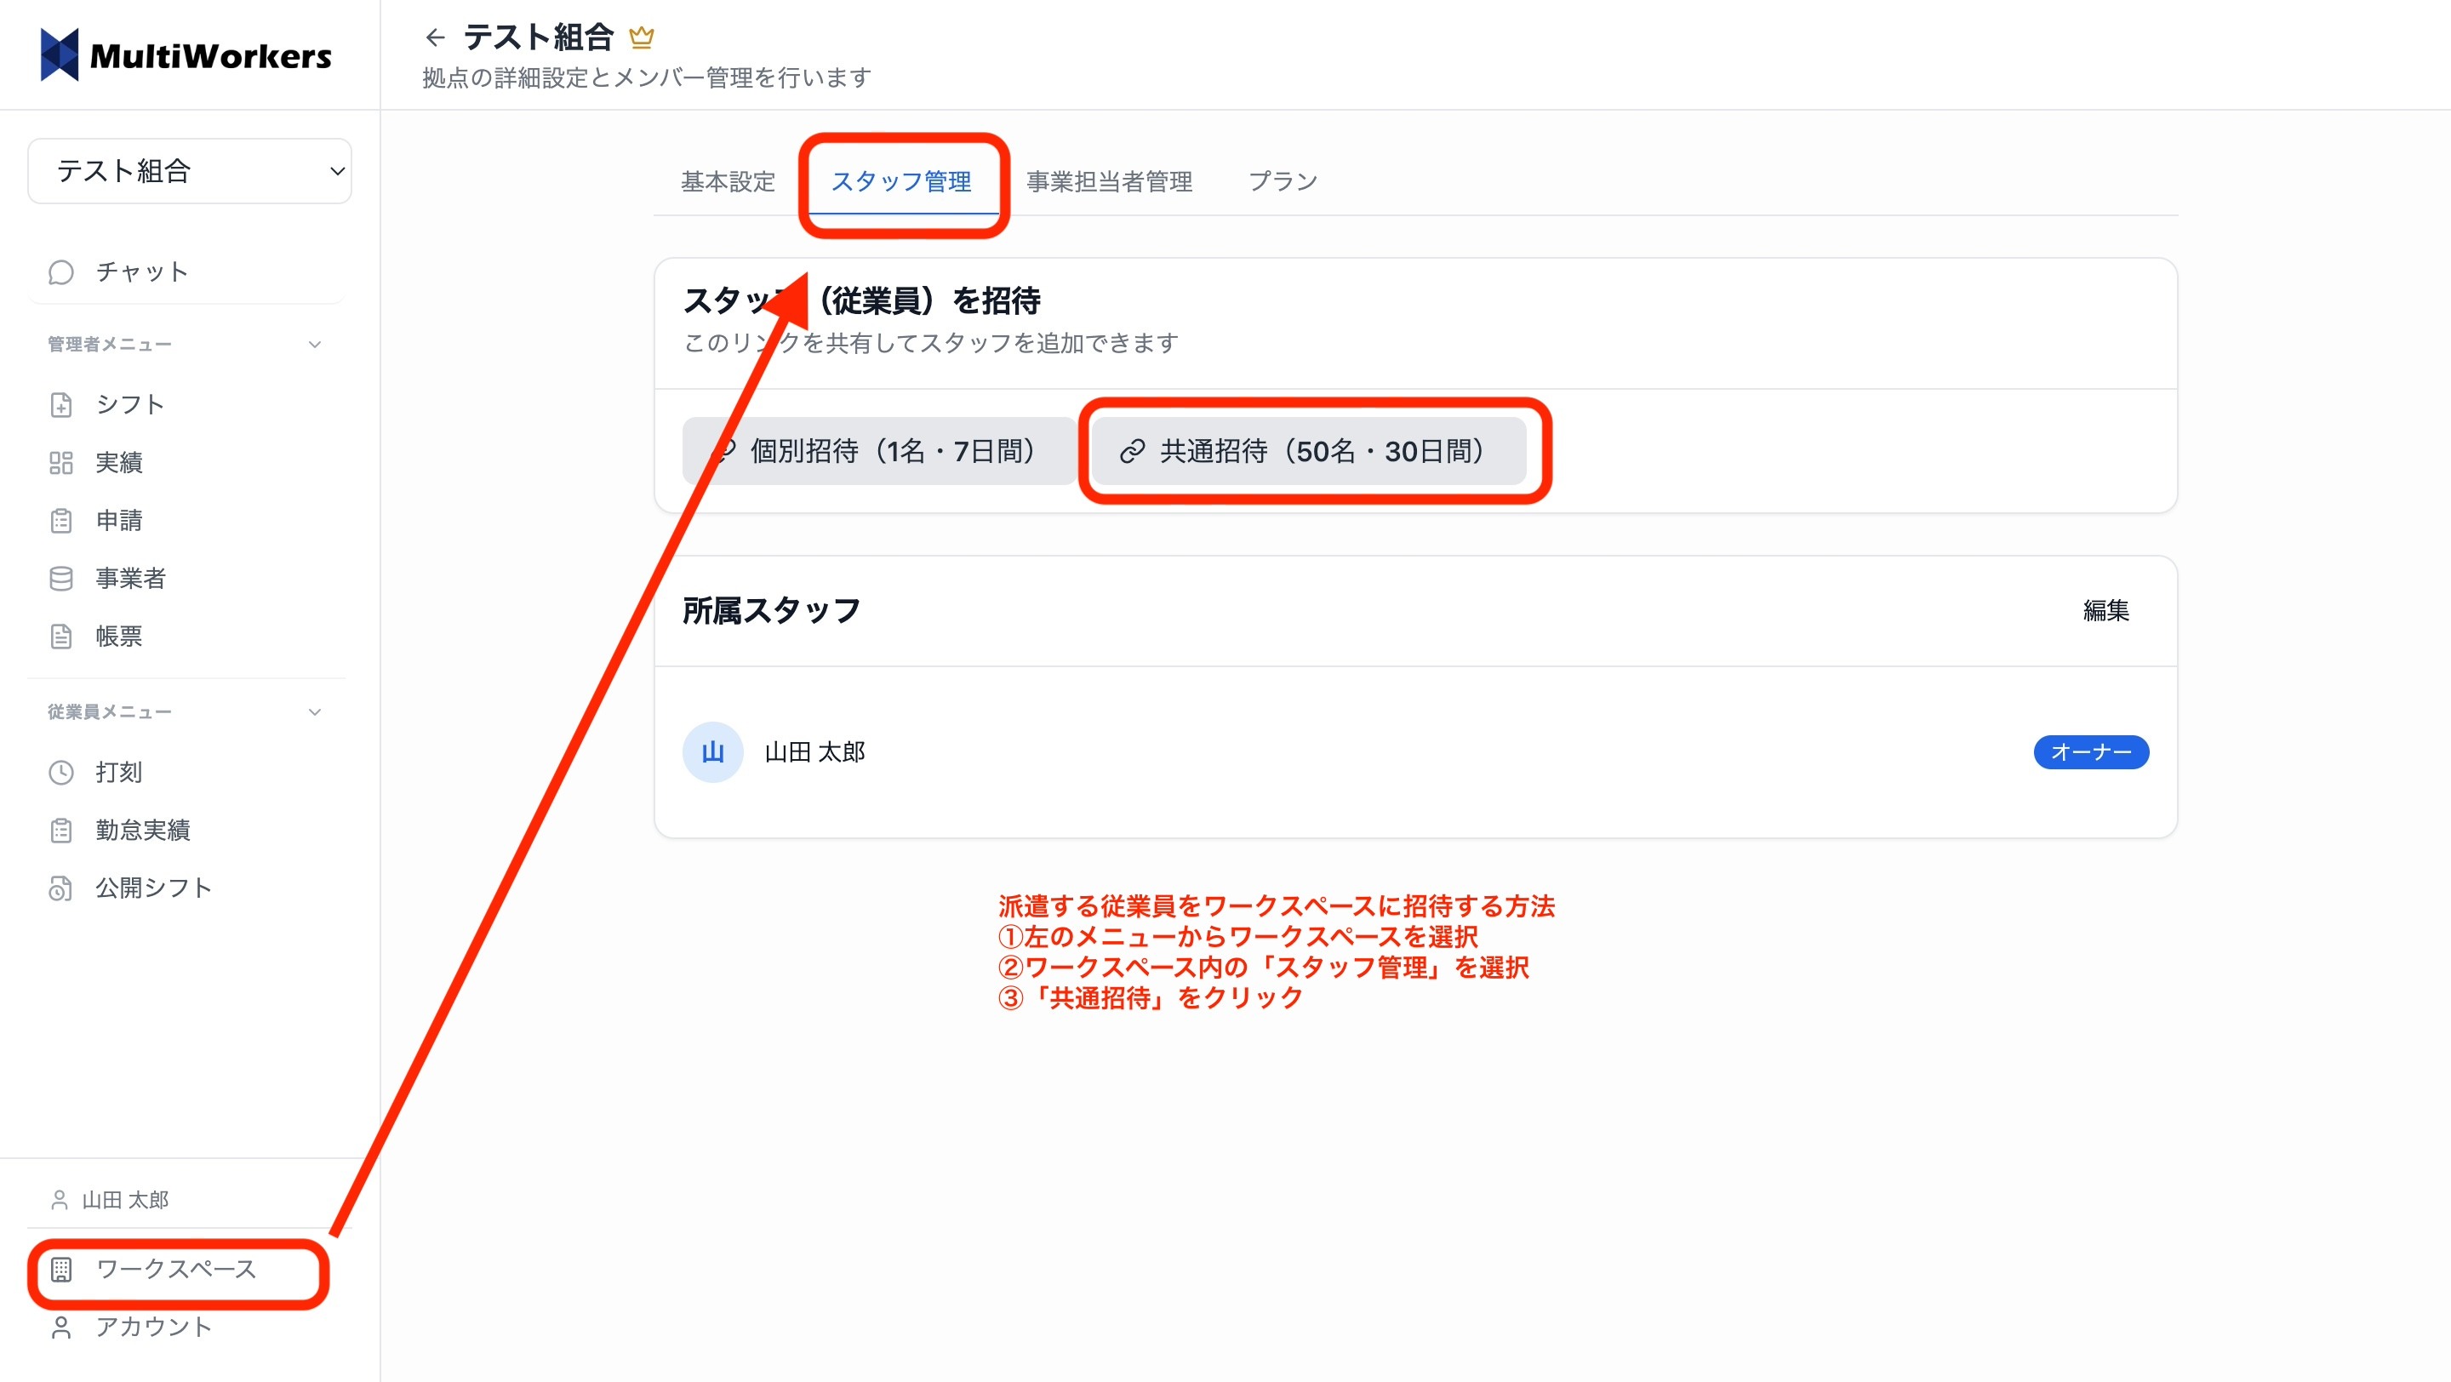Open アカウント settings

point(186,1327)
